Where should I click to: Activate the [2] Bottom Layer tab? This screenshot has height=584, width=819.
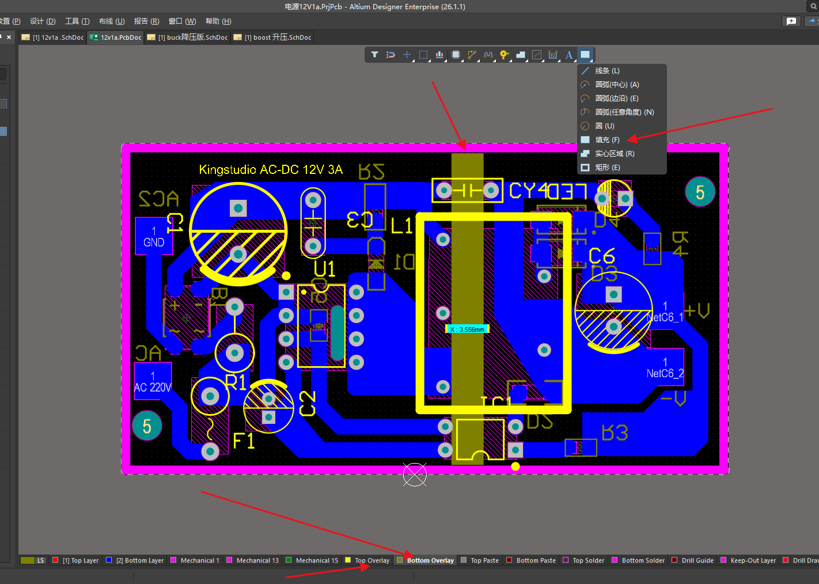135,560
